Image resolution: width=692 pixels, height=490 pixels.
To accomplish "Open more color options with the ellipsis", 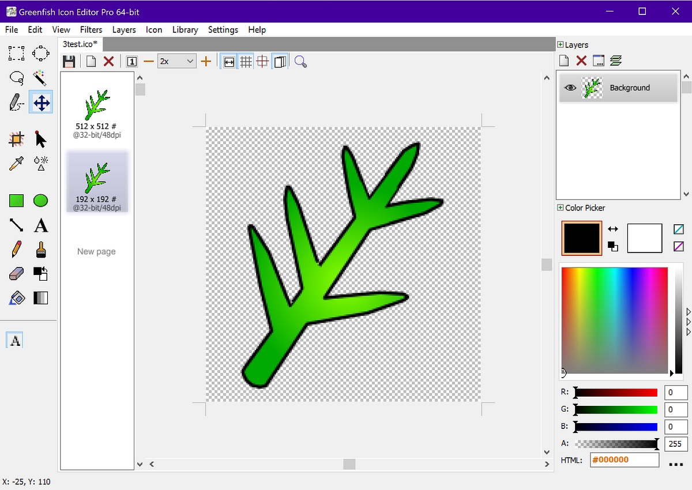I will pyautogui.click(x=676, y=464).
